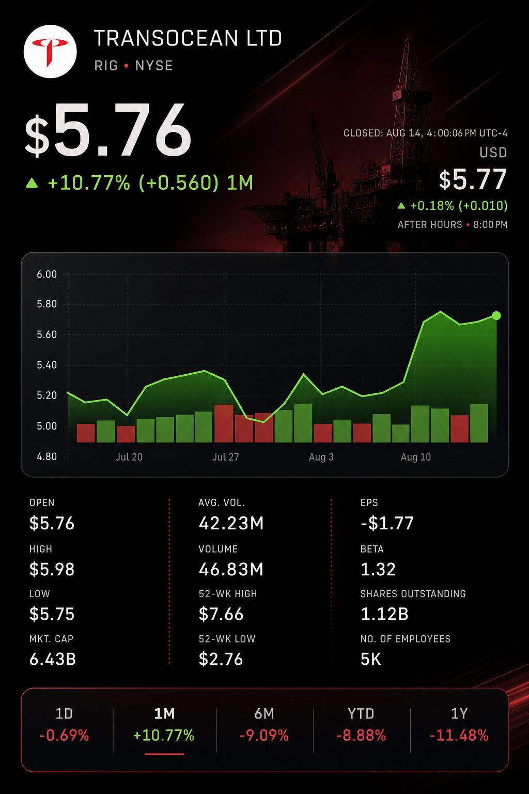The height and width of the screenshot is (794, 529).
Task: Click the CLOSED: AUG 14 timestamp
Action: click(426, 133)
